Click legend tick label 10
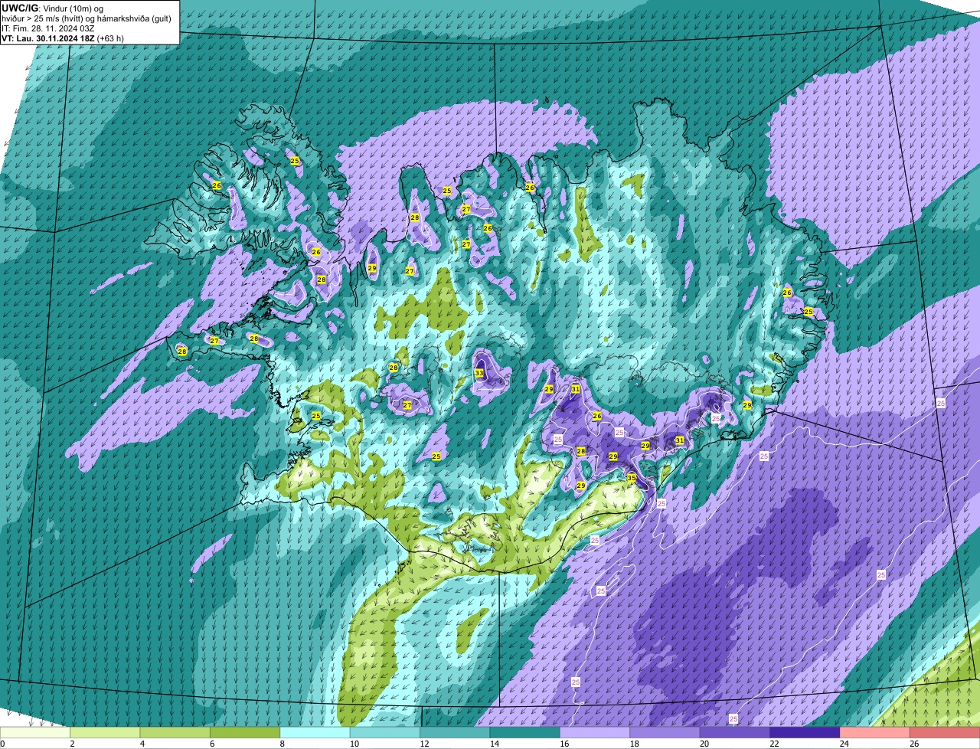 tap(354, 744)
